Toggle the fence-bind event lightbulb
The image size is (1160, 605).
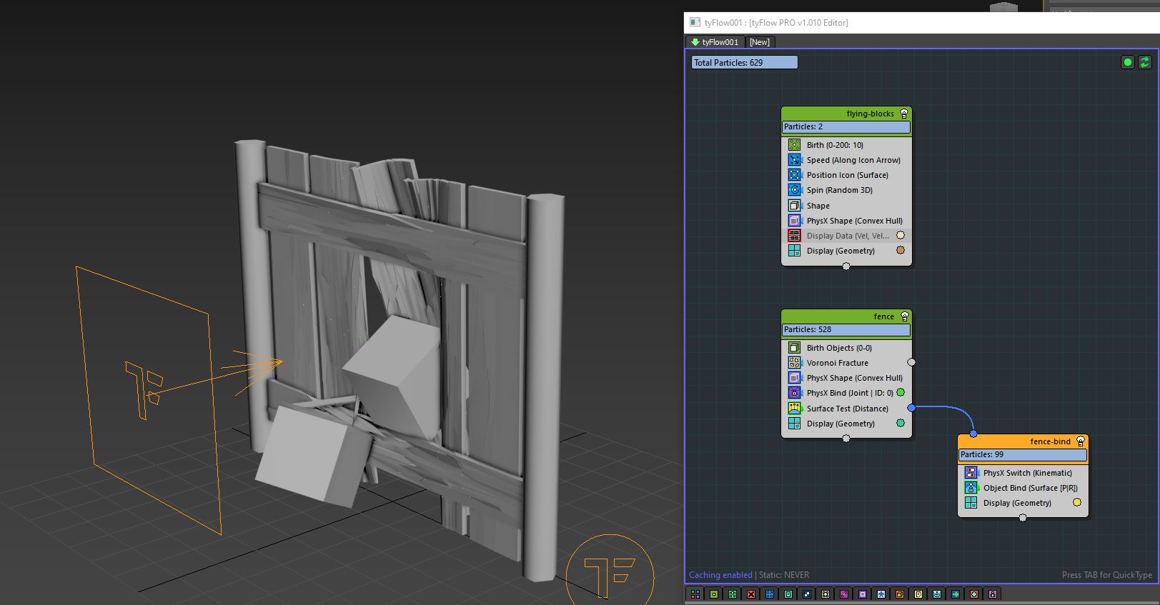coord(1081,441)
